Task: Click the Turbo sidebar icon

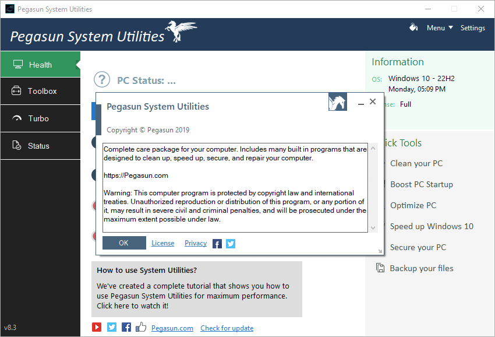Action: click(18, 118)
